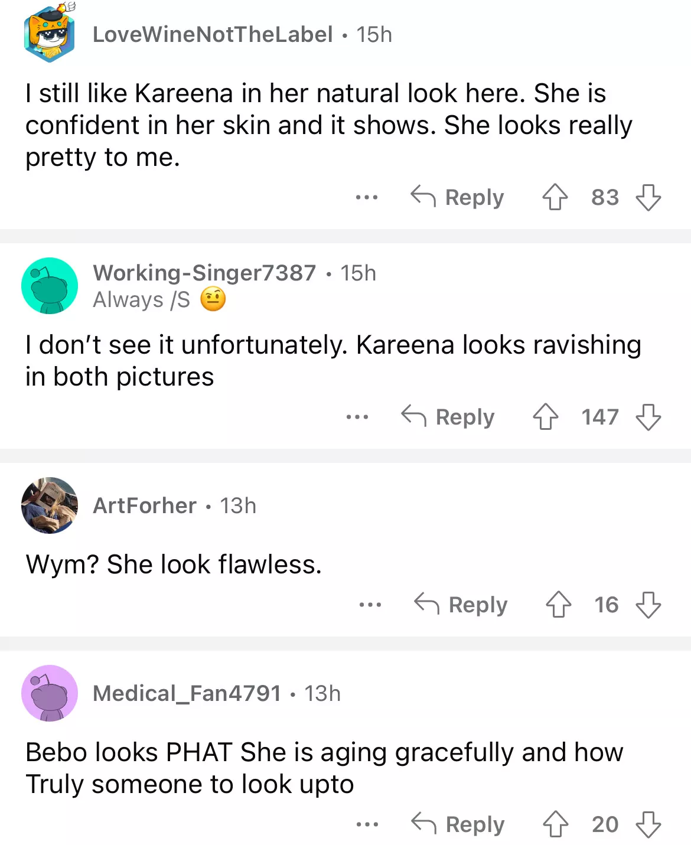The image size is (691, 845).
Task: Open more options for LoveWineNotTheLabel's comment
Action: pos(366,197)
